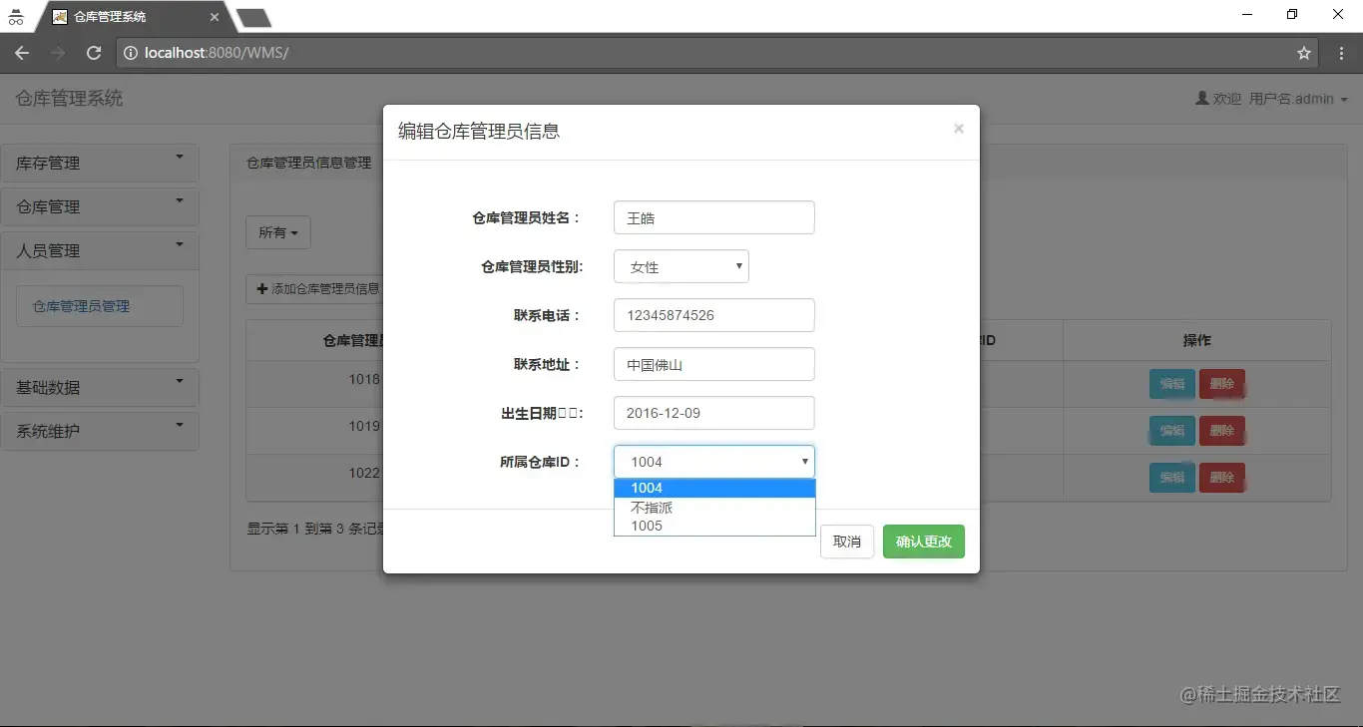Click the 仓库管理员信息管理 panel heading

pos(308,163)
